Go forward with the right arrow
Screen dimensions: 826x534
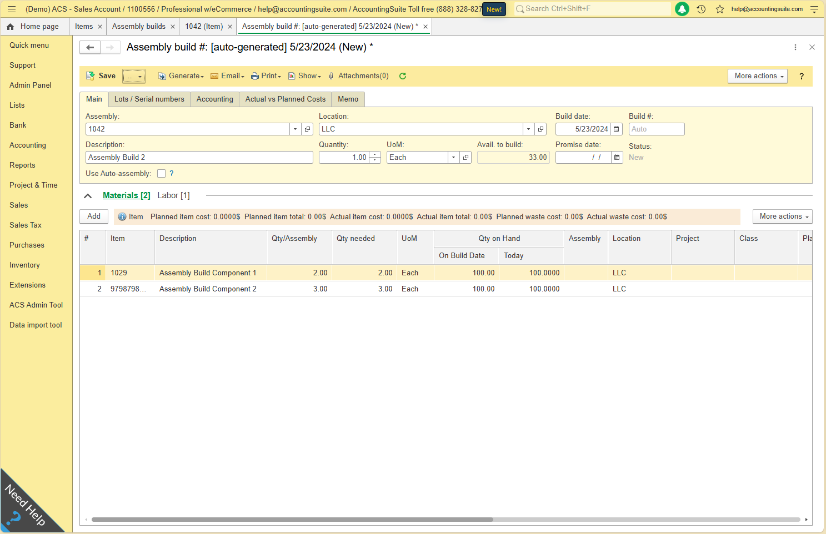(110, 47)
